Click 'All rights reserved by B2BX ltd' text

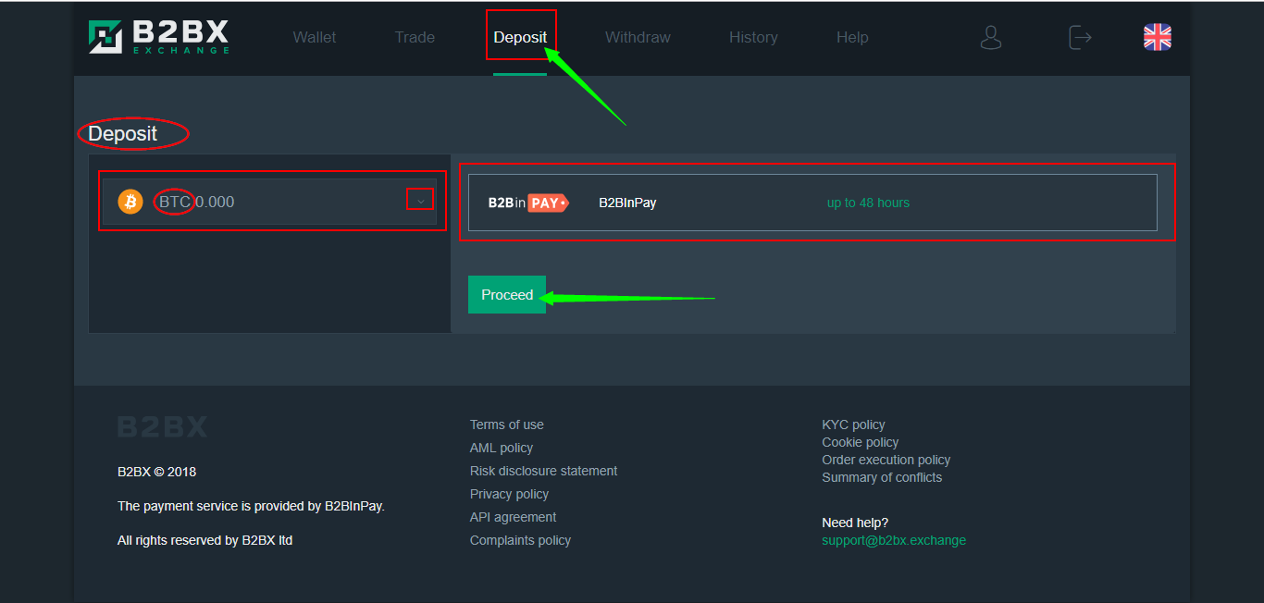(204, 540)
